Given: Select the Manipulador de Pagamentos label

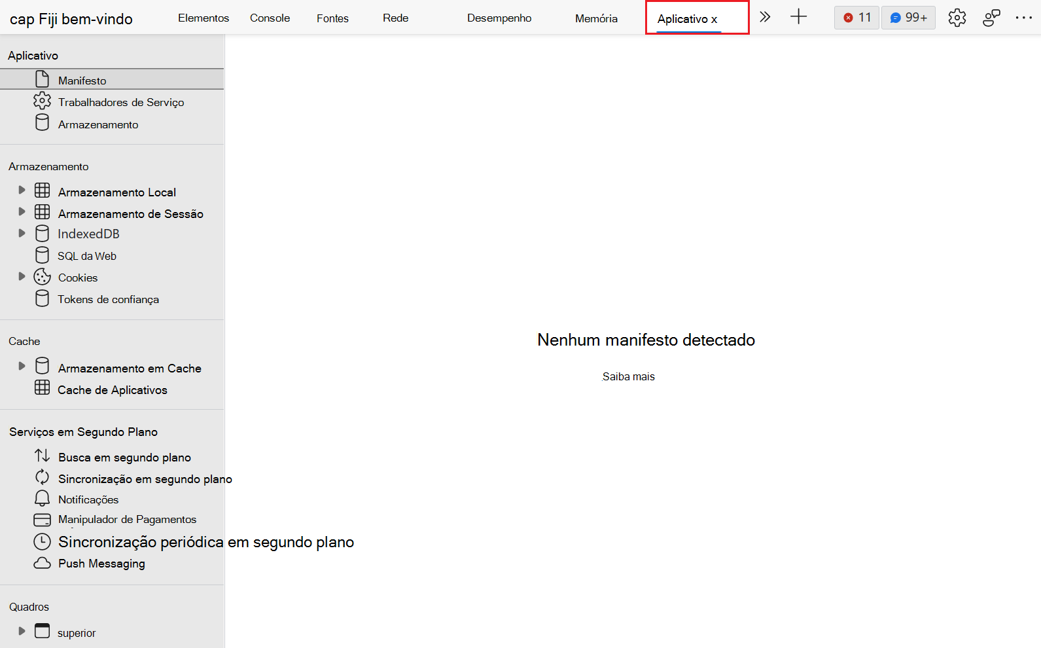Looking at the screenshot, I should point(127,519).
